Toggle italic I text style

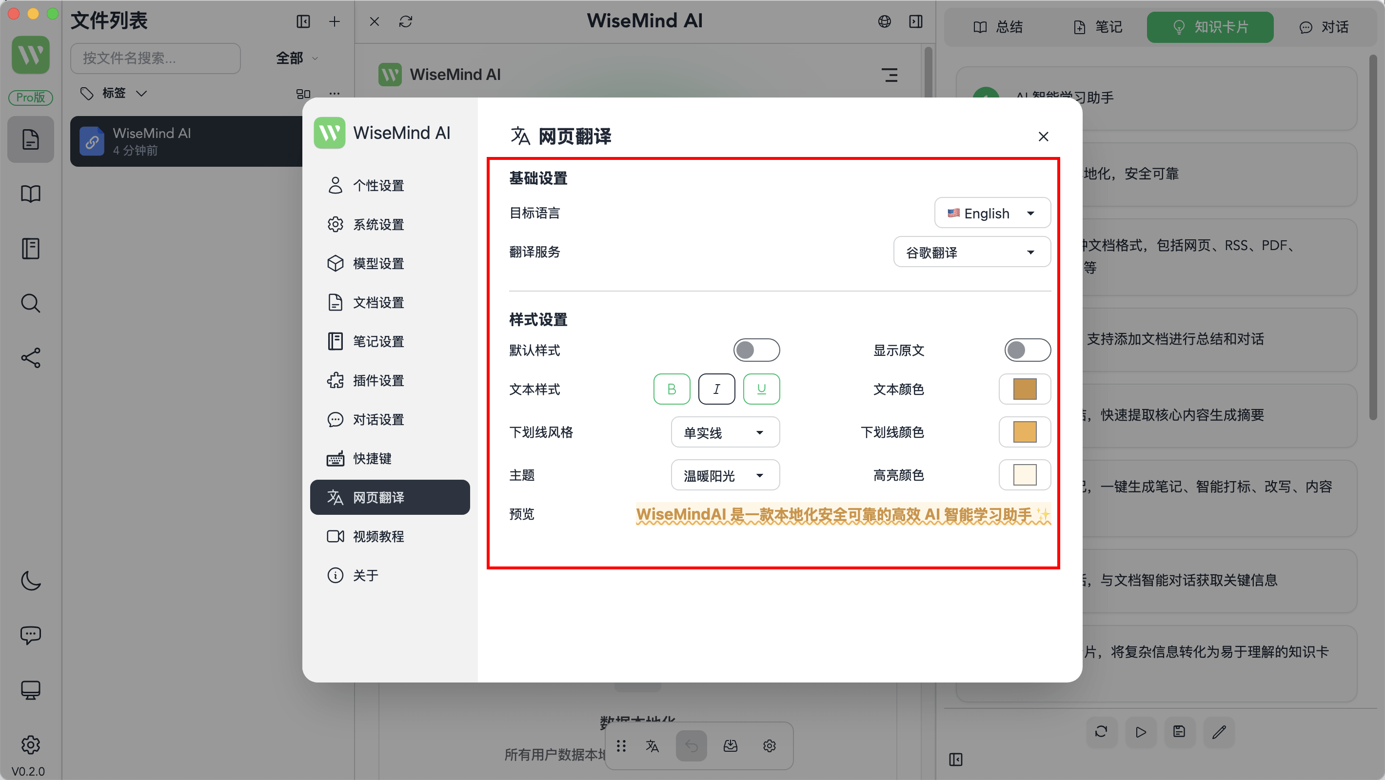tap(716, 389)
